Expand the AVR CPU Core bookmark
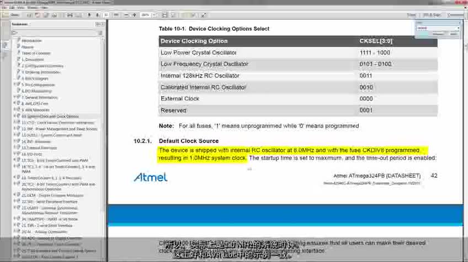The image size is (468, 262). 15,103
